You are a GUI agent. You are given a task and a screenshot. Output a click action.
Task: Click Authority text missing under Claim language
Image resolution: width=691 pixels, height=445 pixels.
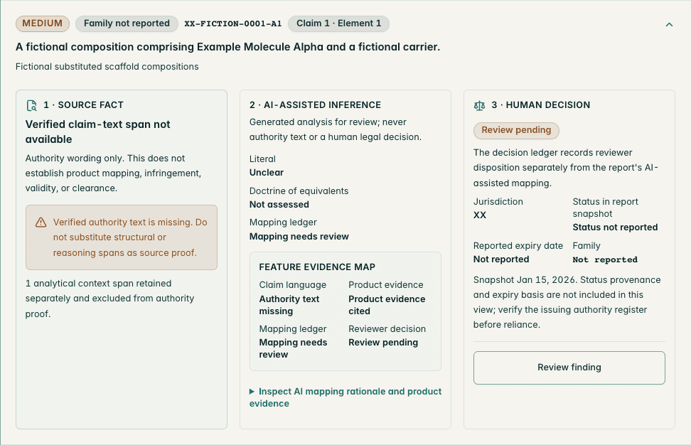[289, 305]
